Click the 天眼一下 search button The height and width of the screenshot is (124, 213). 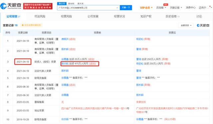[x=126, y=8]
